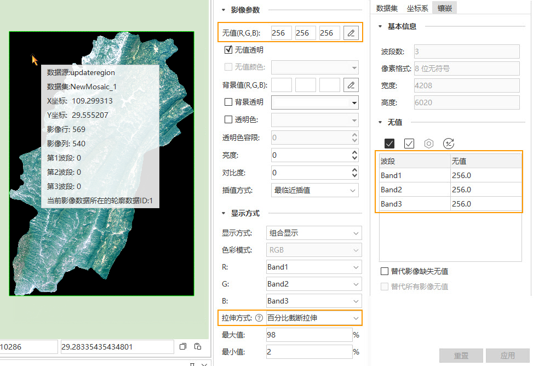Click the select-all icon in the 无值 toolbar

coord(389,144)
